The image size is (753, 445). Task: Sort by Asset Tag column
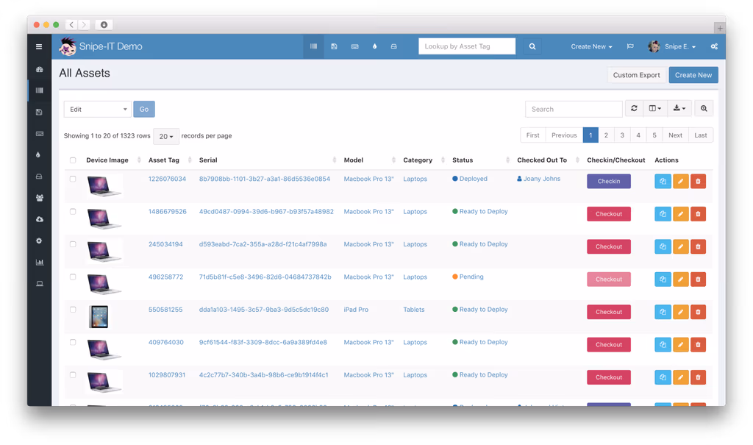164,160
